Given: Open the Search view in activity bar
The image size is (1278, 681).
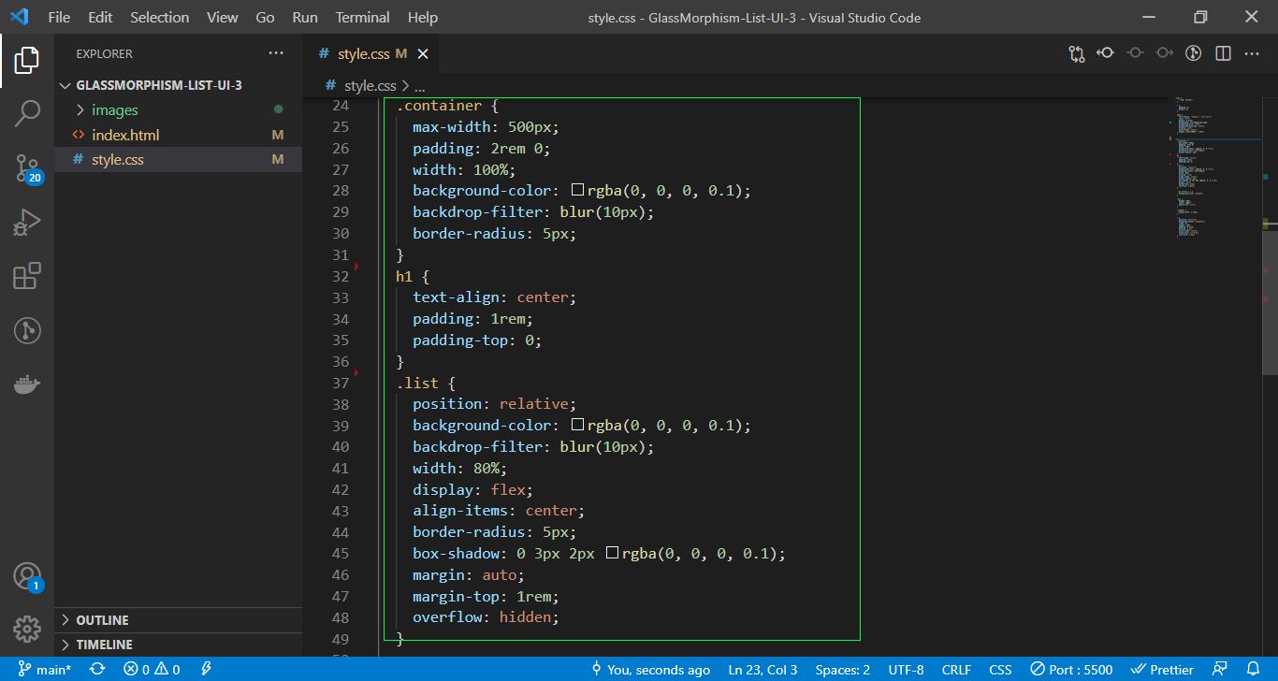Looking at the screenshot, I should click(27, 114).
